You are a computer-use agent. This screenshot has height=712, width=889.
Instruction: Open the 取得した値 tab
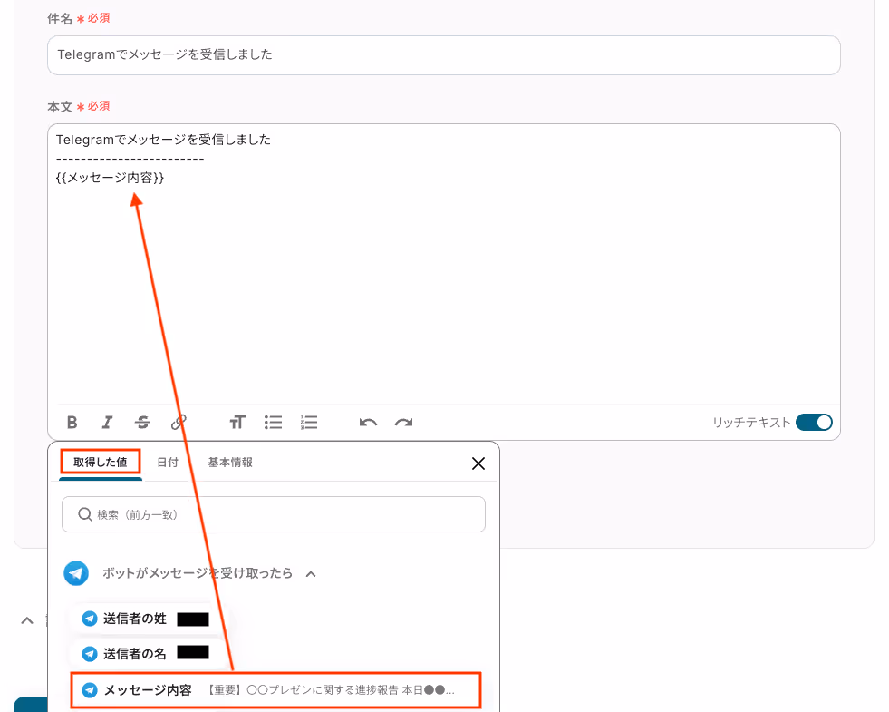101,463
